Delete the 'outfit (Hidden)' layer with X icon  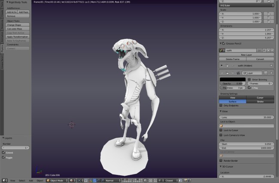coord(272,65)
